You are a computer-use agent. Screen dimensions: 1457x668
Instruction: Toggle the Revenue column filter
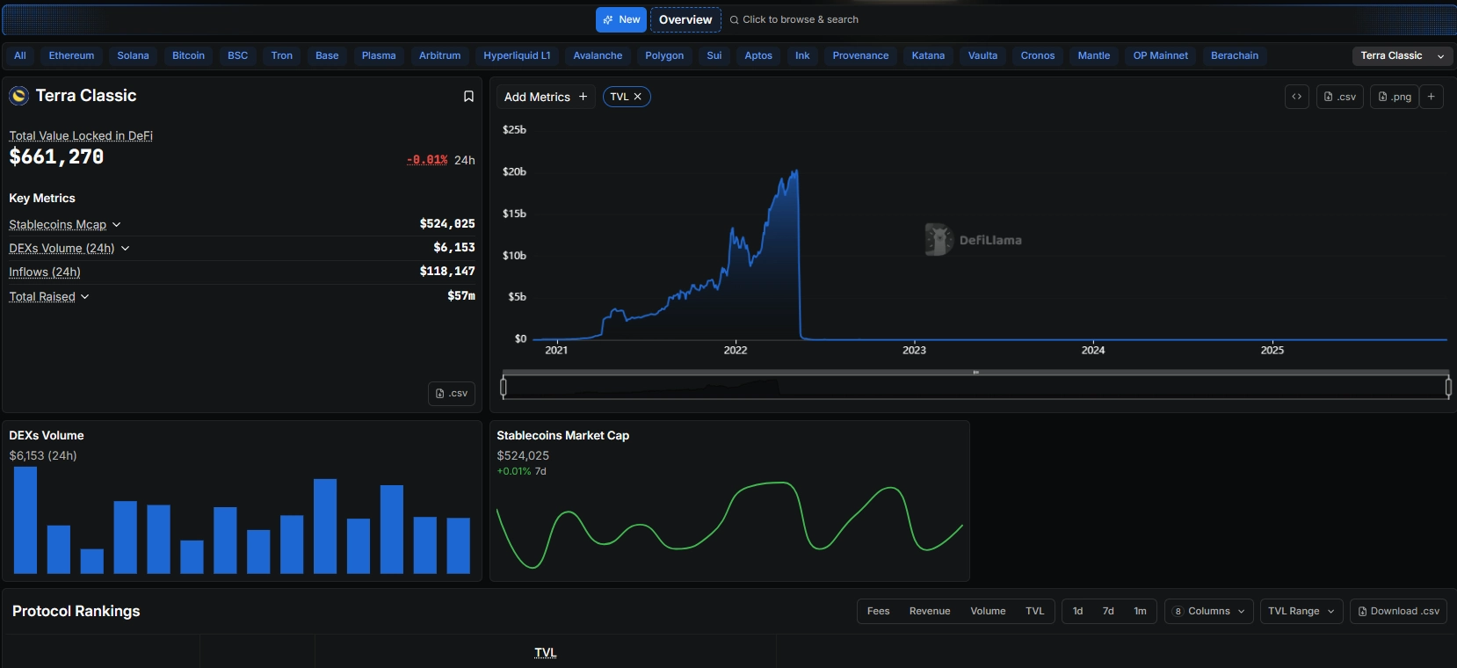[930, 612]
